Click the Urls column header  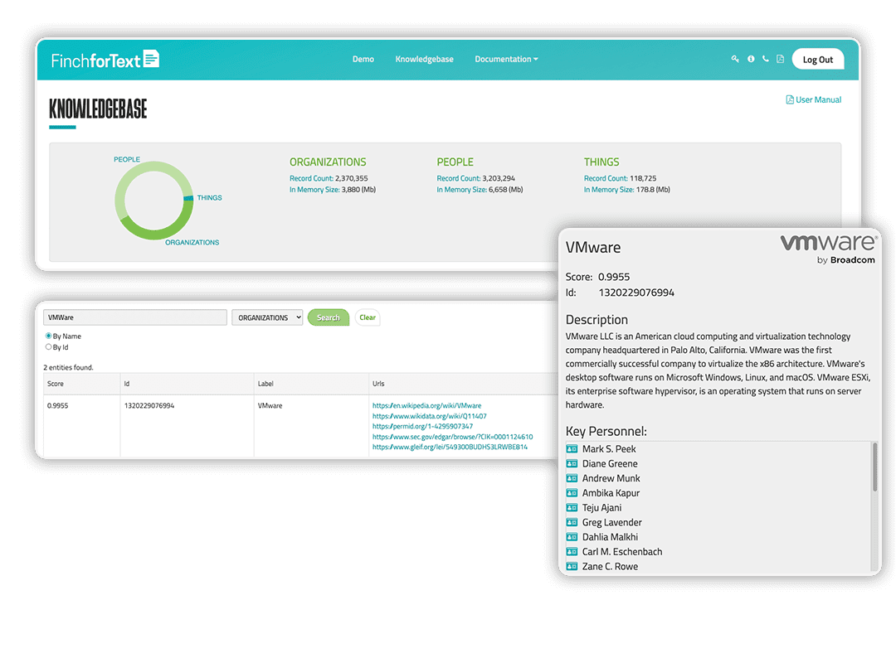coord(378,384)
